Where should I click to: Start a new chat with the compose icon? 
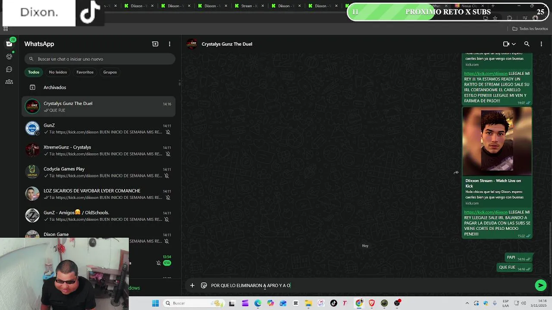pyautogui.click(x=155, y=44)
